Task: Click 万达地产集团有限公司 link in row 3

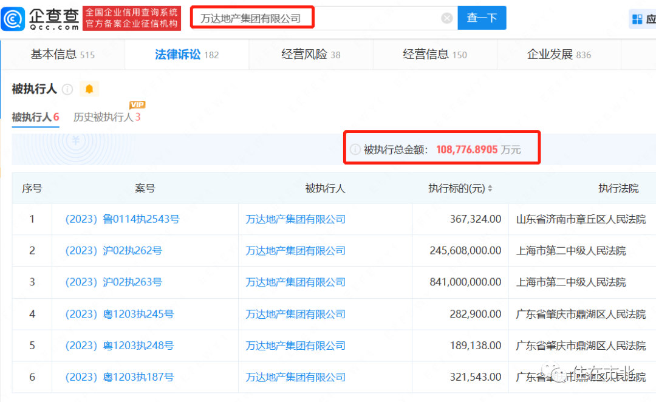Action: click(295, 282)
